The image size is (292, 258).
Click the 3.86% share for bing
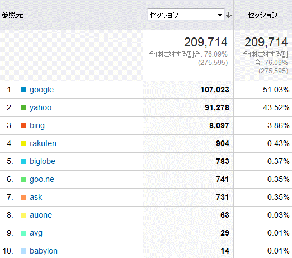pyautogui.click(x=279, y=126)
